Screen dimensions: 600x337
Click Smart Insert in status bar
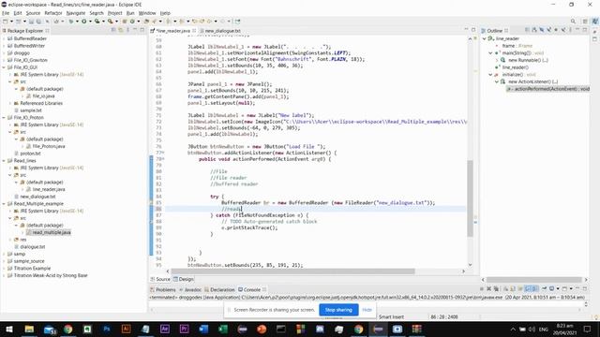[391, 317]
